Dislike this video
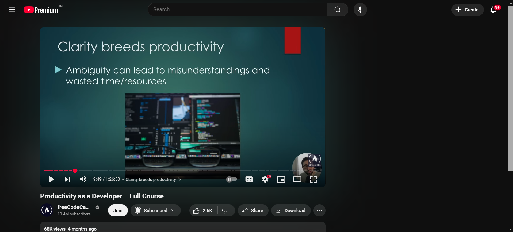The width and height of the screenshot is (513, 232). click(226, 210)
